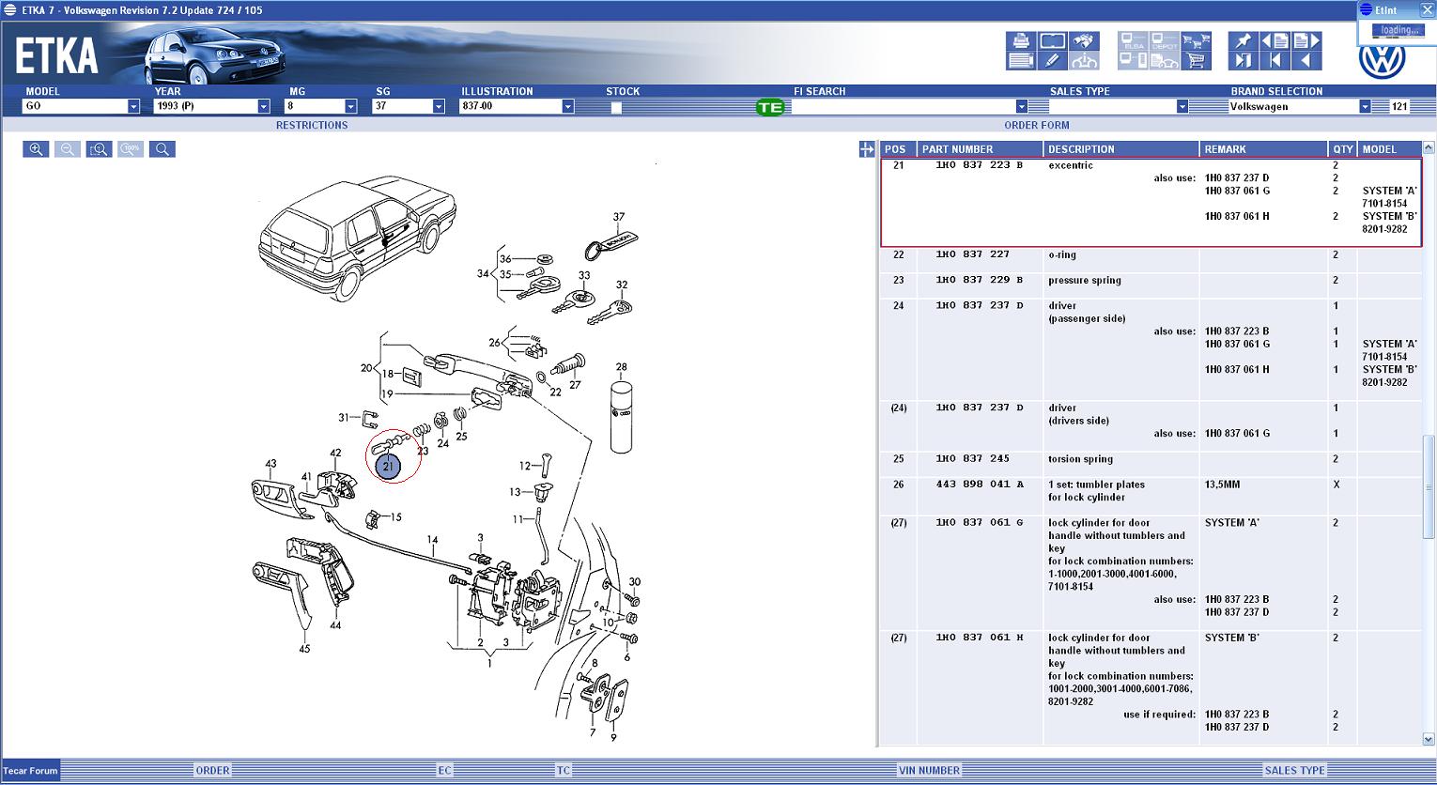1437x785 pixels.
Task: Click position 28 label in the diagram
Action: tap(621, 367)
